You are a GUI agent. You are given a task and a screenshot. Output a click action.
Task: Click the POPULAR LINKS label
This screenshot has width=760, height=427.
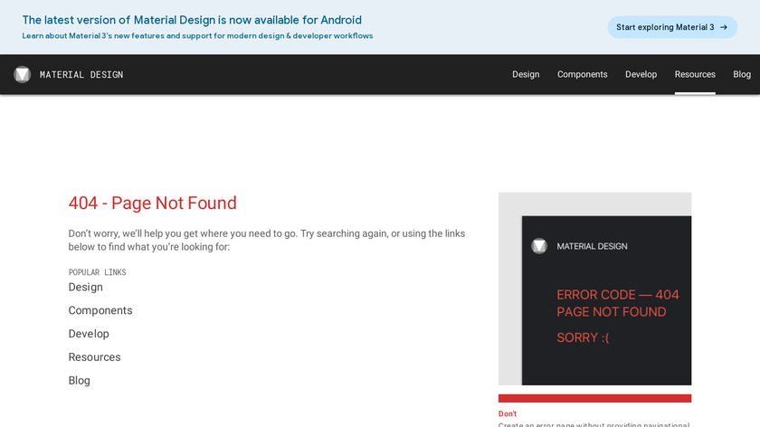97,272
